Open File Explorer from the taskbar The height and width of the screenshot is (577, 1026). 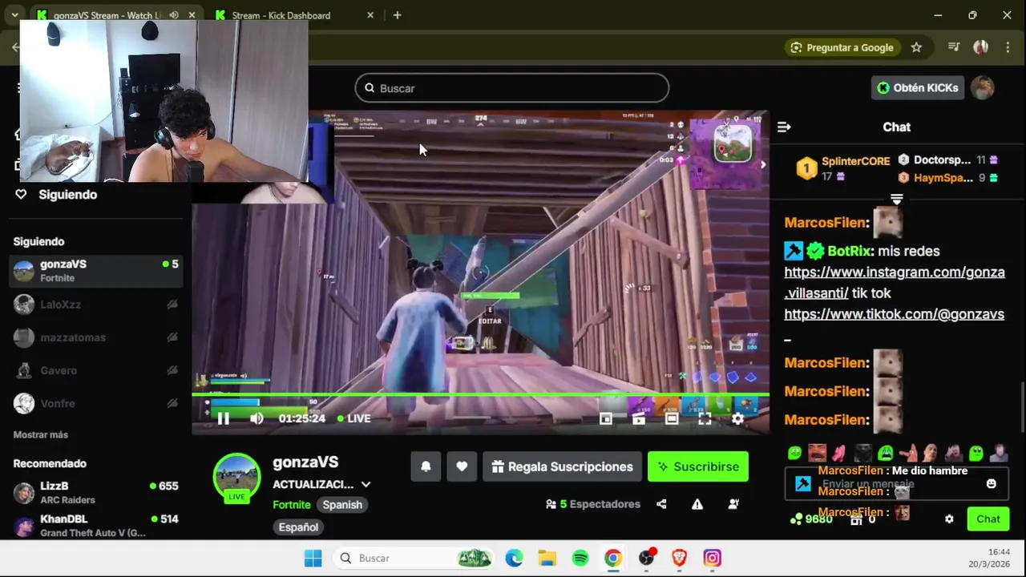click(547, 558)
